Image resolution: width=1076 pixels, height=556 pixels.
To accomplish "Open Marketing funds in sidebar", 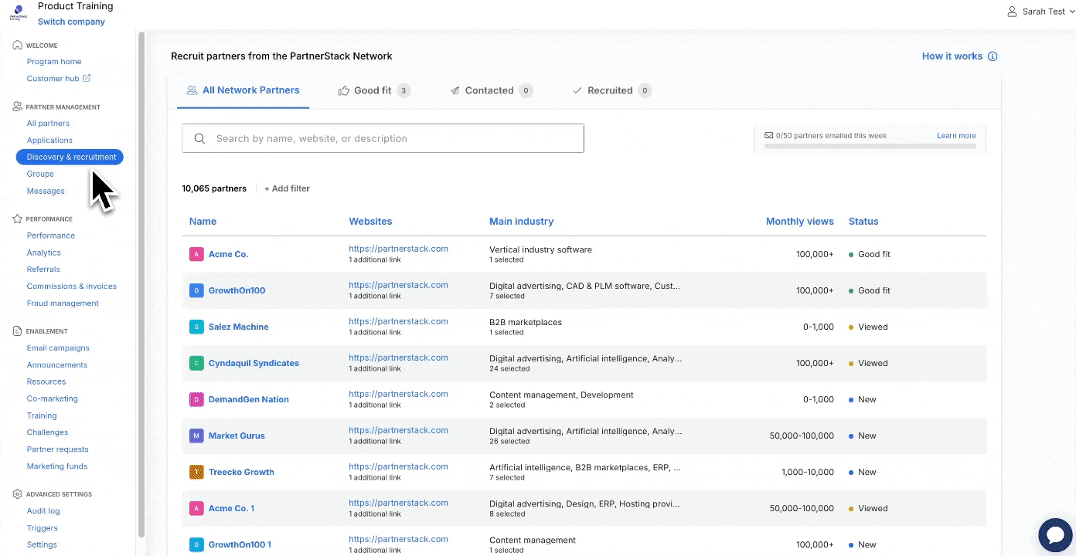I will tap(57, 466).
